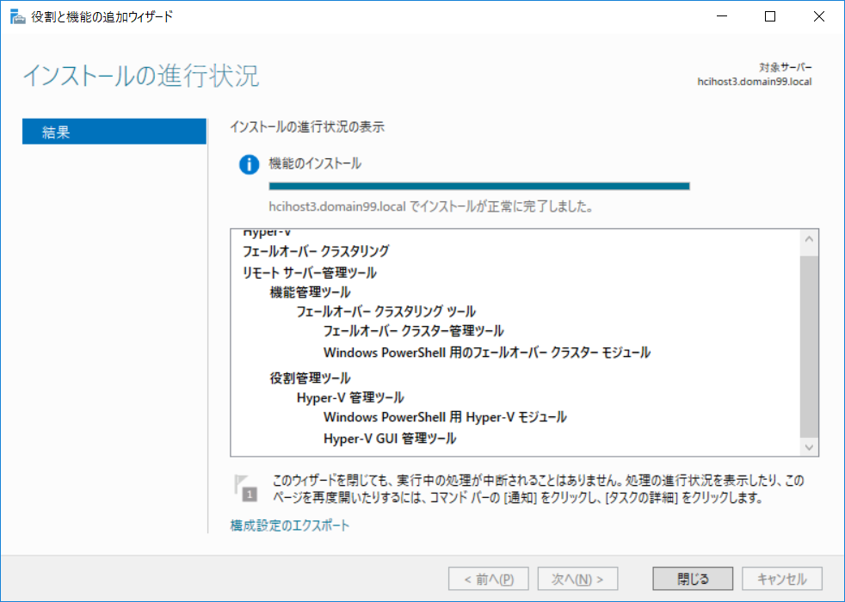Viewport: 845px width, 602px height.
Task: Click the scrollbar up arrow
Action: coord(809,239)
